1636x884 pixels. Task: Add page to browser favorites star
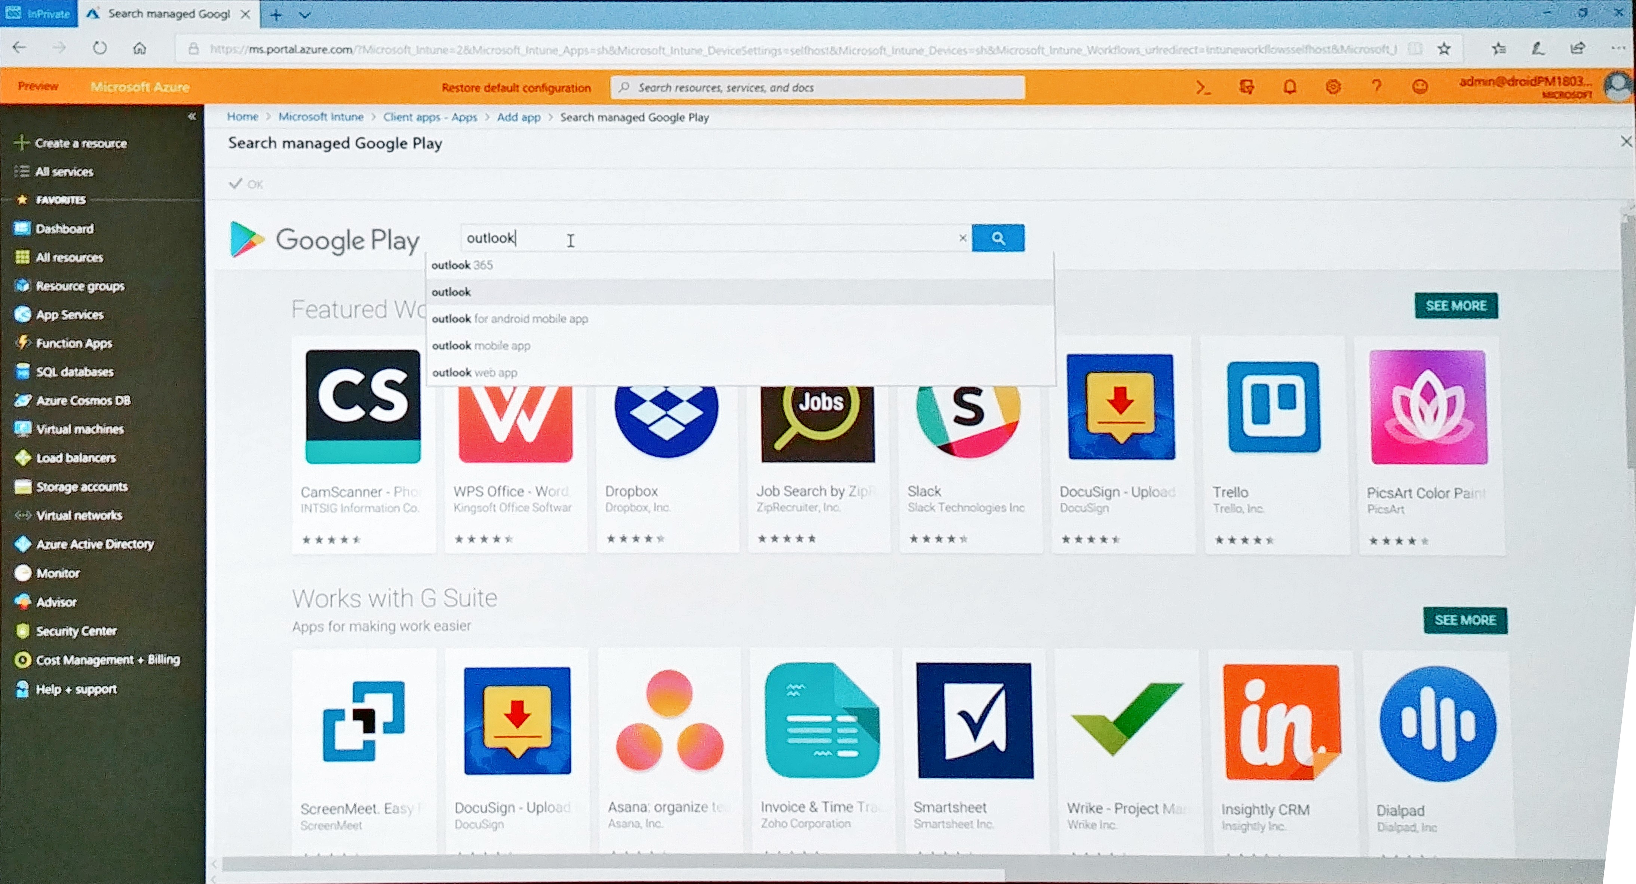point(1443,48)
